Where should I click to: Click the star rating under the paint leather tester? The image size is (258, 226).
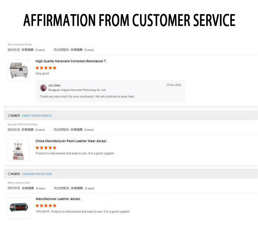[46, 148]
